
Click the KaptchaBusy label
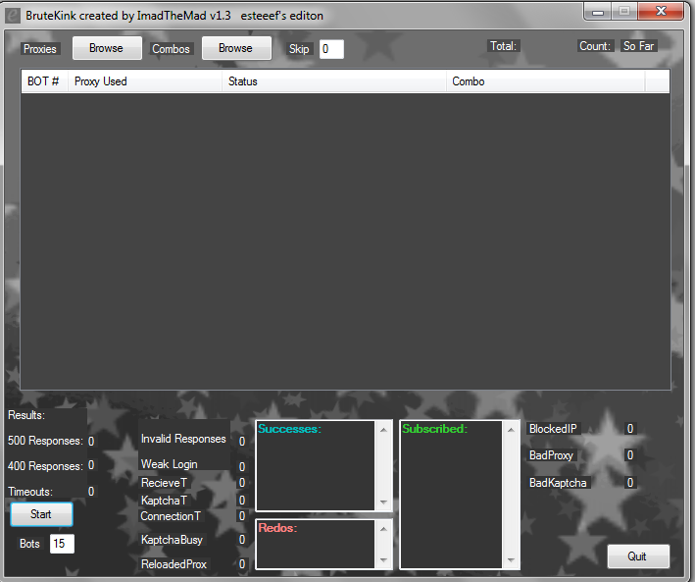tap(172, 540)
